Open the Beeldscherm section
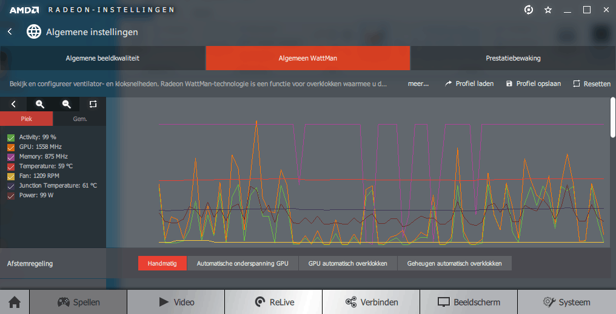Screen dimensions: 616x314 (x=469, y=303)
